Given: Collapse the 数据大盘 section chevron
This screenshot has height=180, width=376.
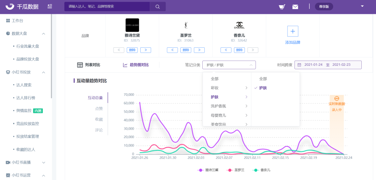Looking at the screenshot, I should pyautogui.click(x=44, y=33).
